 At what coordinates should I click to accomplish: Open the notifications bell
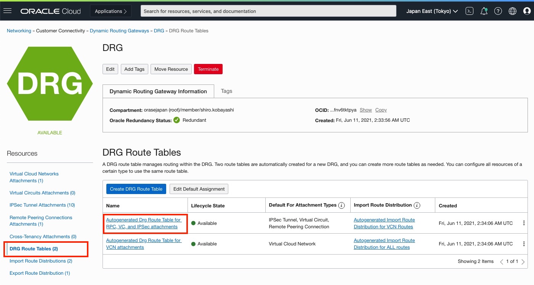point(484,11)
